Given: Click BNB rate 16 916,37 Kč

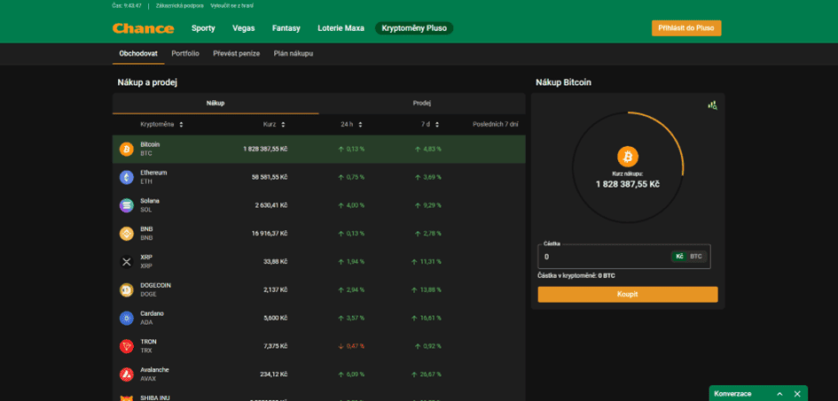Looking at the screenshot, I should click(270, 234).
